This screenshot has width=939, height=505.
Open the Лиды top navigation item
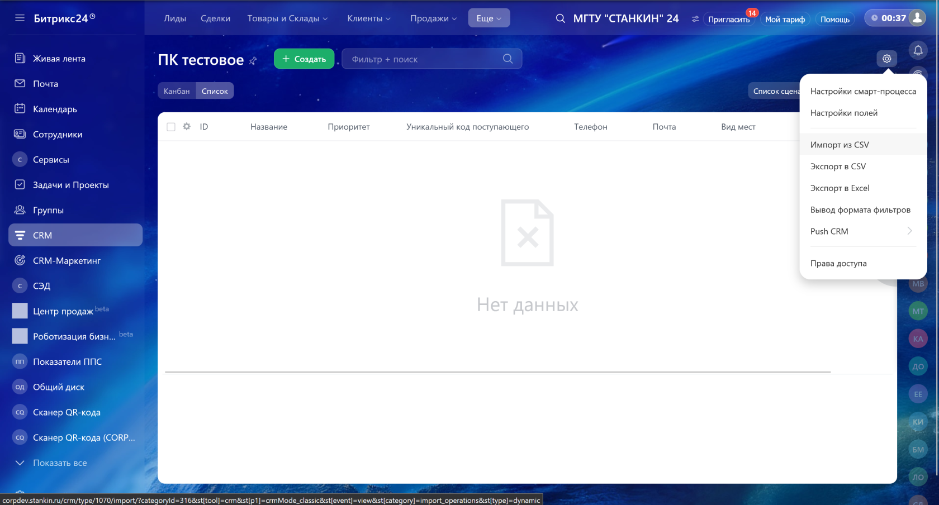pos(175,18)
